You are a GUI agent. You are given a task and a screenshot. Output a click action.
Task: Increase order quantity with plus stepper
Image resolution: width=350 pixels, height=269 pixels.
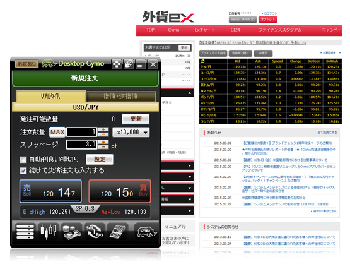coord(103,129)
